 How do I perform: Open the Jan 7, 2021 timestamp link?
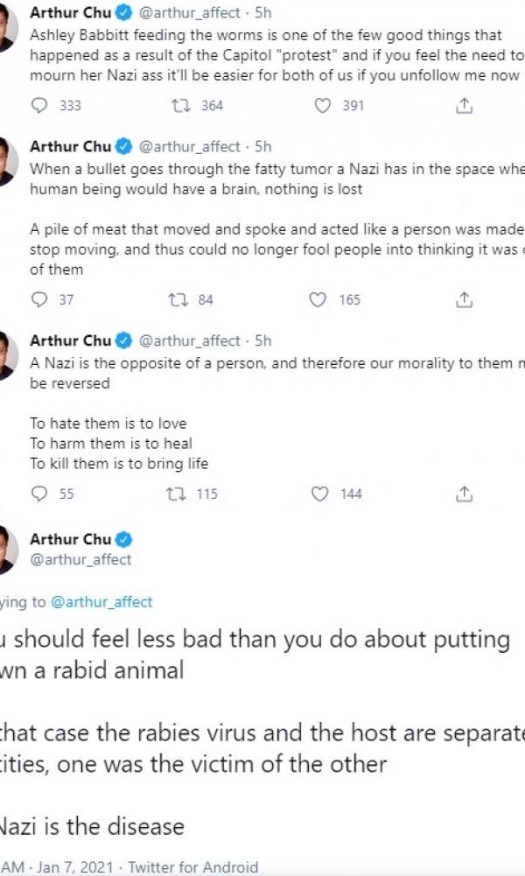tap(77, 867)
